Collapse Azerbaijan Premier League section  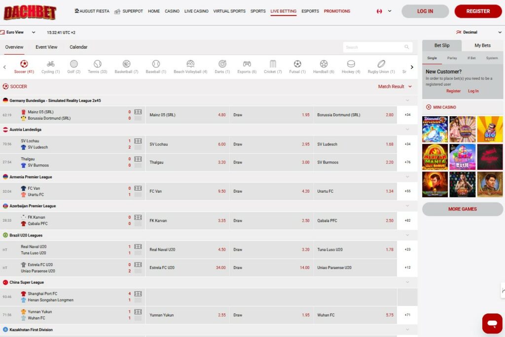pyautogui.click(x=407, y=205)
